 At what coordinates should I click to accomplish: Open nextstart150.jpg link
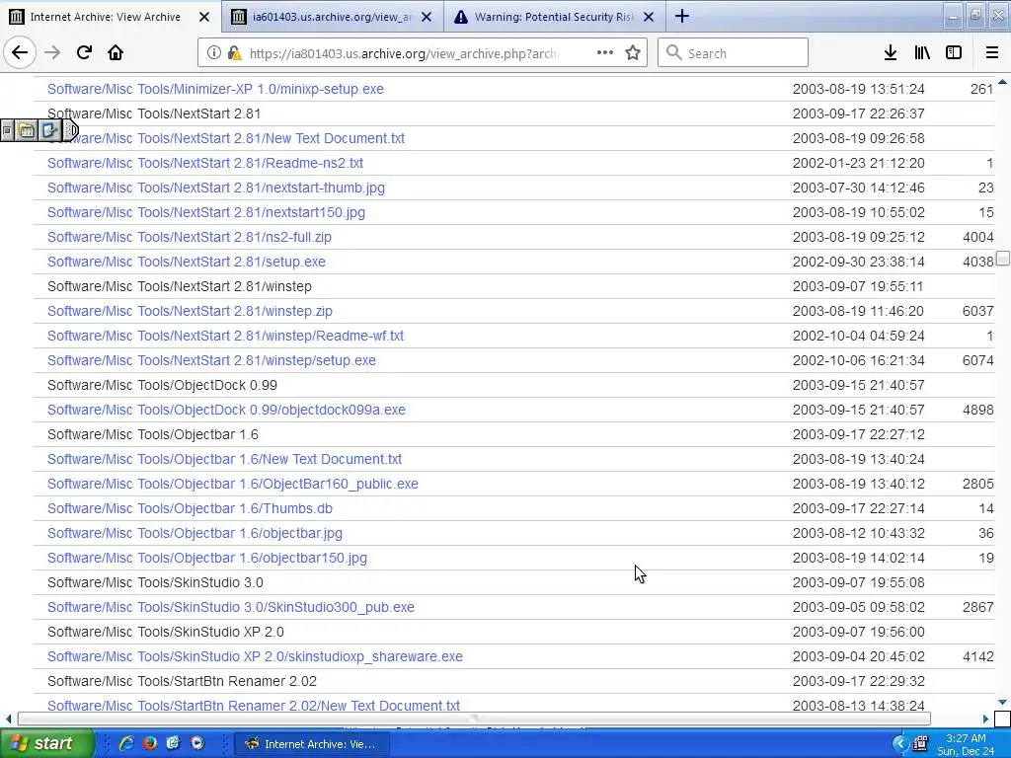click(206, 212)
